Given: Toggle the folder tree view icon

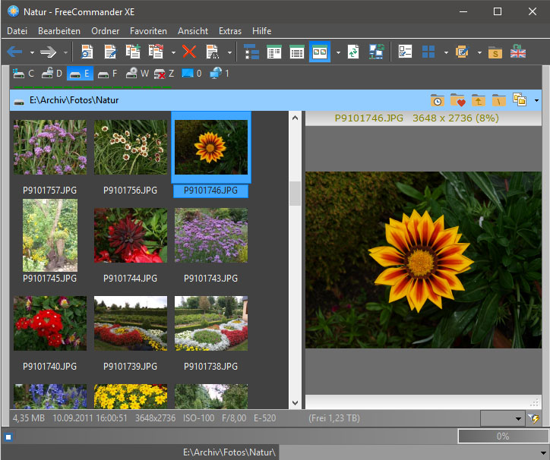Looking at the screenshot, I should (251, 52).
